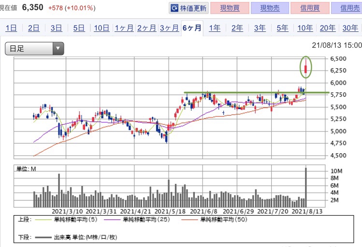
Task: Click the 2021/7/20 date axis label
Action: (273, 211)
